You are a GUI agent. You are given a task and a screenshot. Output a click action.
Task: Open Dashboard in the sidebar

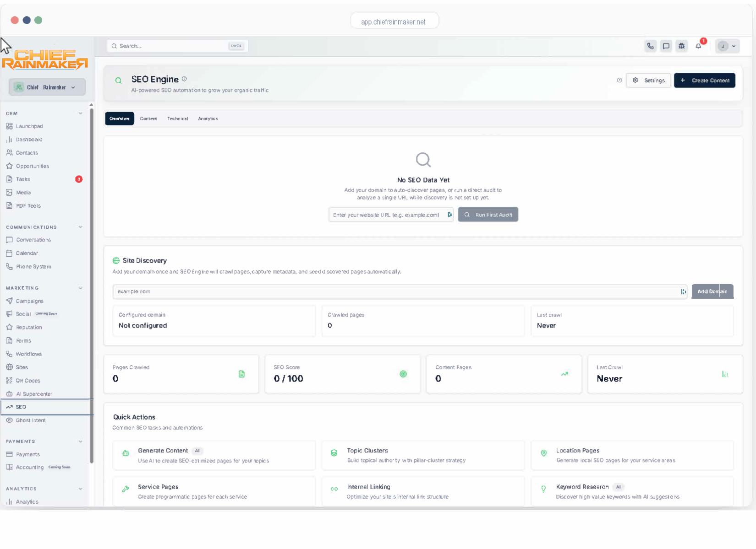click(x=29, y=140)
